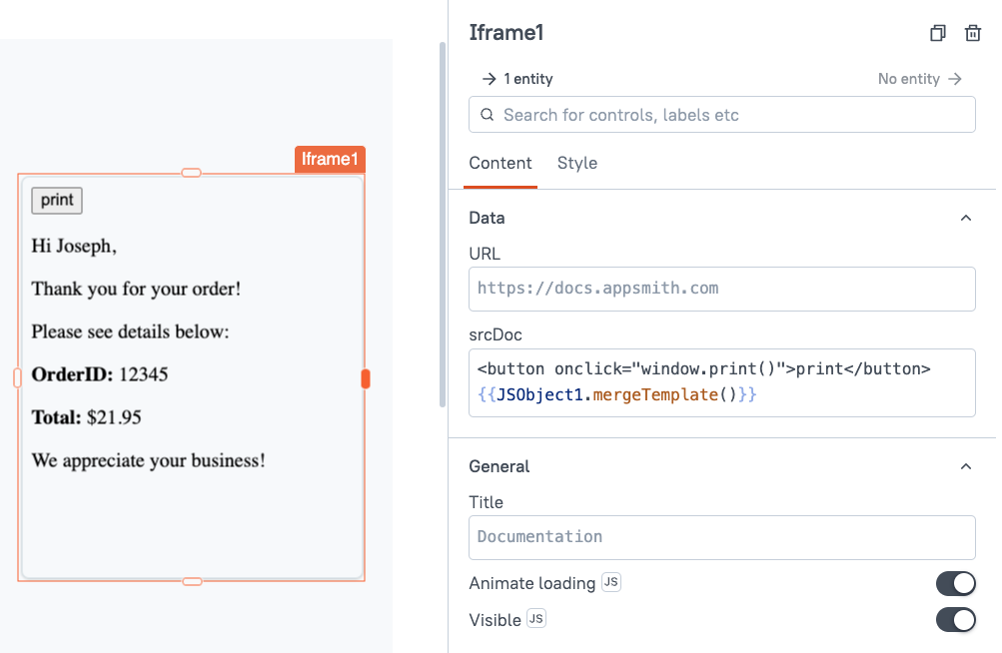Disable the Animate loading toggle
This screenshot has width=1002, height=653.
[x=955, y=583]
